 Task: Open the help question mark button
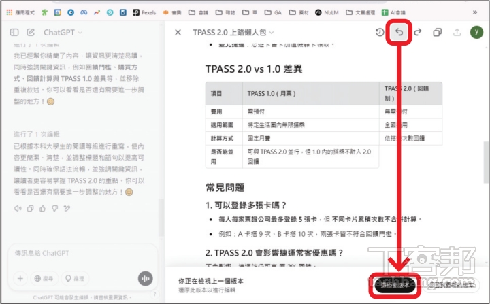154,294
